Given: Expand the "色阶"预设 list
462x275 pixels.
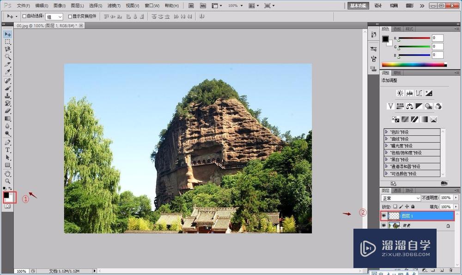Looking at the screenshot, I should click(386, 132).
